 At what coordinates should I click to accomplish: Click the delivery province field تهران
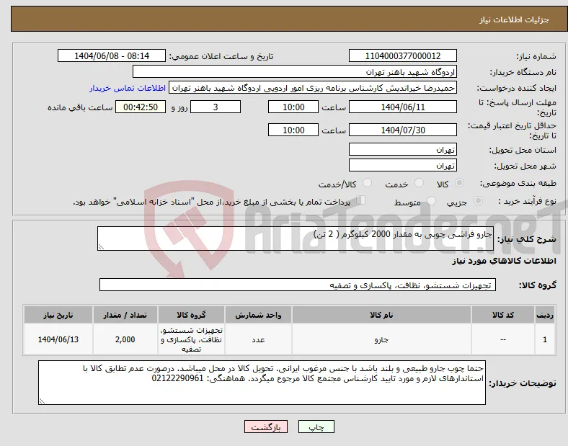tap(402, 149)
